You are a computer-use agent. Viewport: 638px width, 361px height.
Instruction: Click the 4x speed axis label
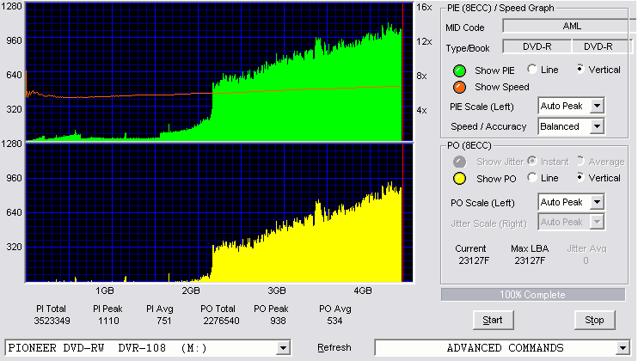pos(421,111)
